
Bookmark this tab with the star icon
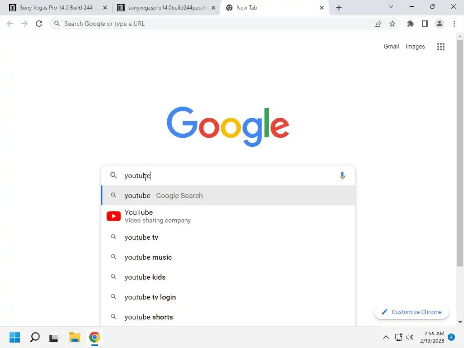(392, 24)
